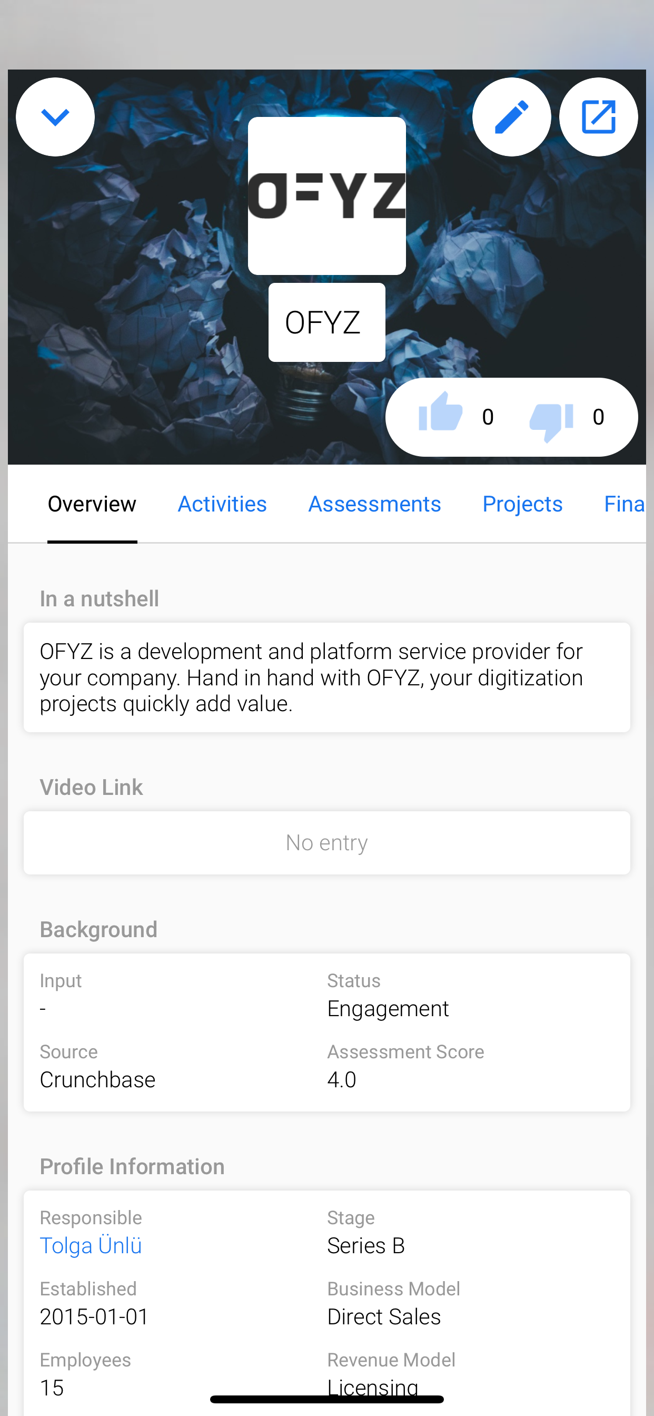Tap the In a nutshell description text
The width and height of the screenshot is (654, 1416).
point(327,677)
